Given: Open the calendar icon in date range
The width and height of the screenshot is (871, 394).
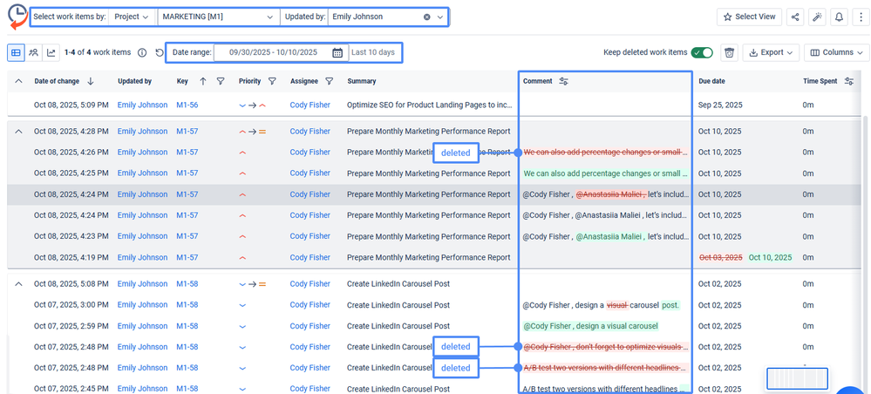Looking at the screenshot, I should click(x=337, y=53).
